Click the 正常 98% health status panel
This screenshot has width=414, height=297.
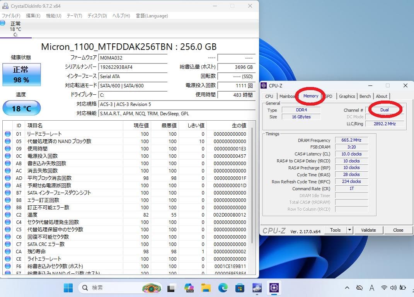click(x=21, y=75)
